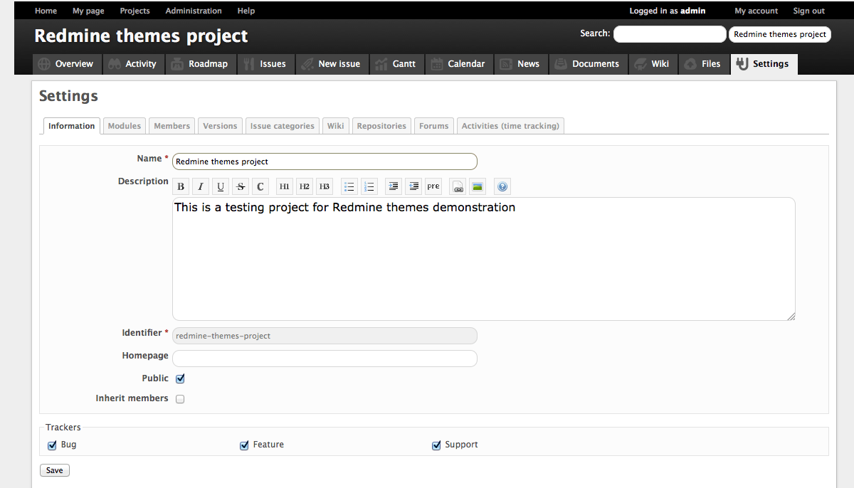Open the Issues tab

coord(265,64)
